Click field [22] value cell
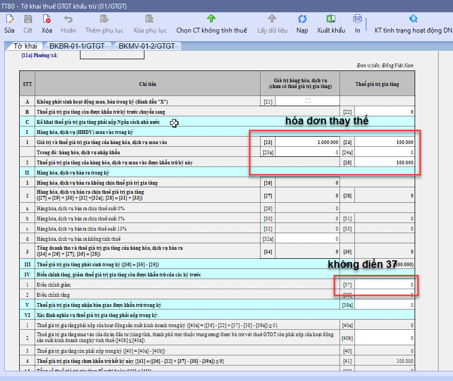The height and width of the screenshot is (381, 453). pos(385,112)
